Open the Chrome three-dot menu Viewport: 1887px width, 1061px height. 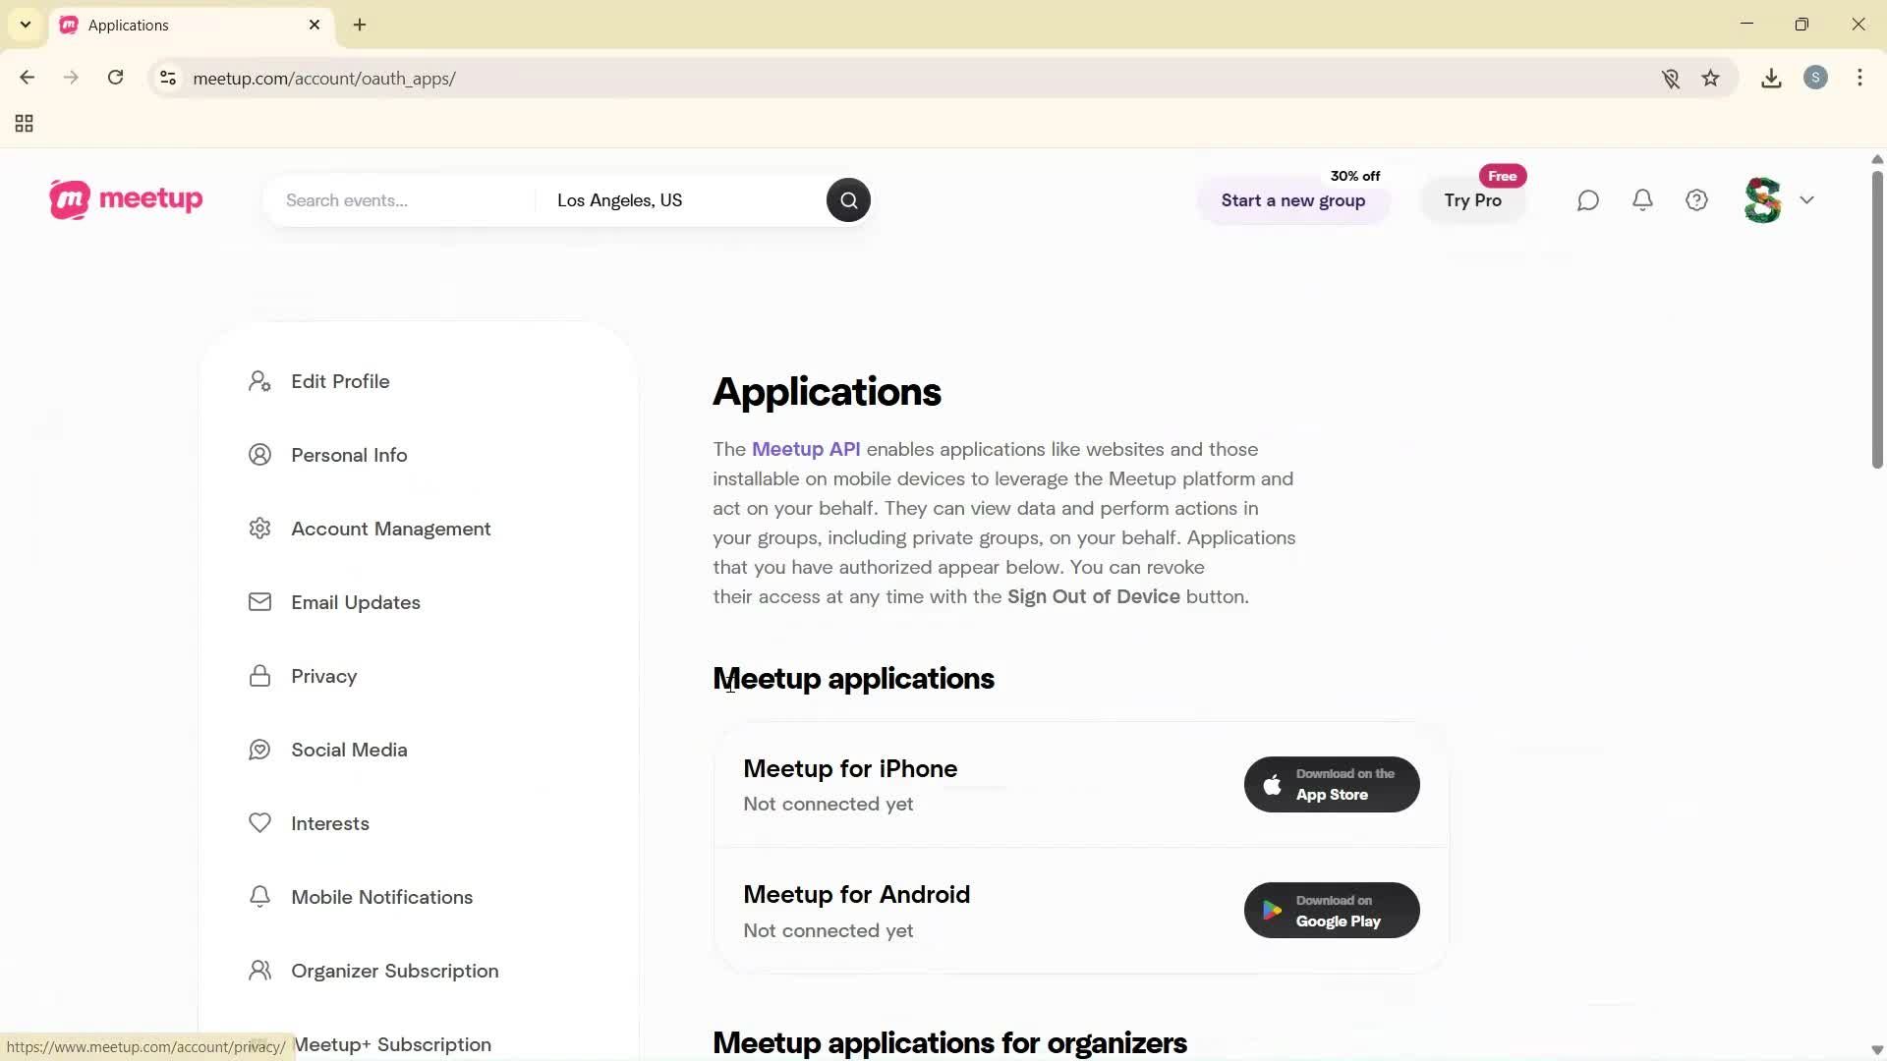coord(1860,78)
